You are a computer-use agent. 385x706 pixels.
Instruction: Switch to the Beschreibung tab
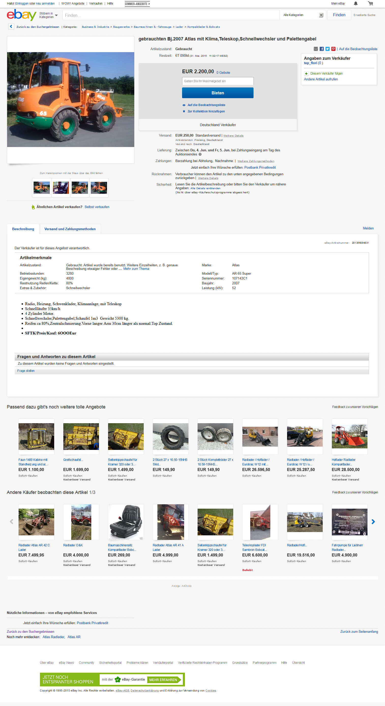23,229
